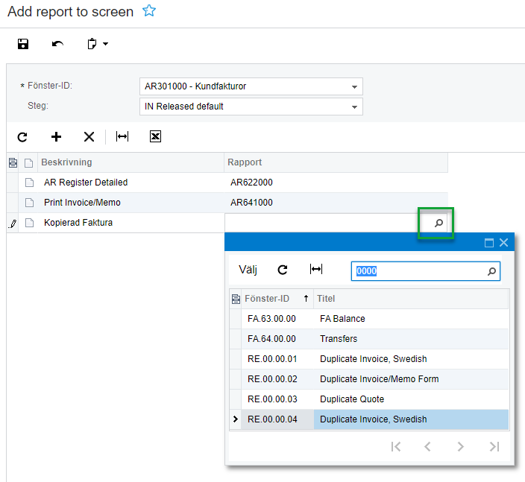Mark page as favorite star

[149, 11]
